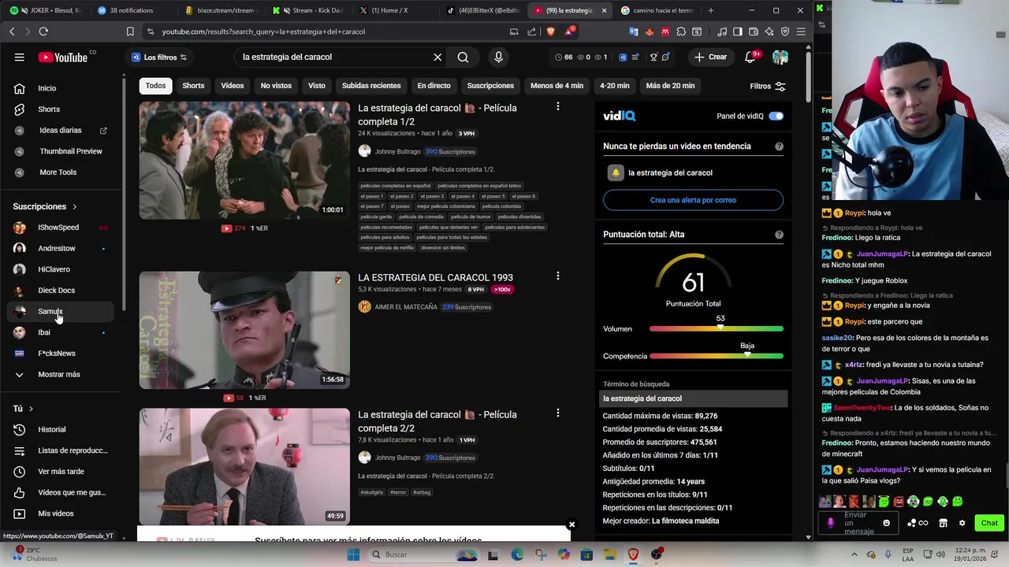Screen dimensions: 1009x567
Task: Open the Samulx subscription
Action: [61, 311]
